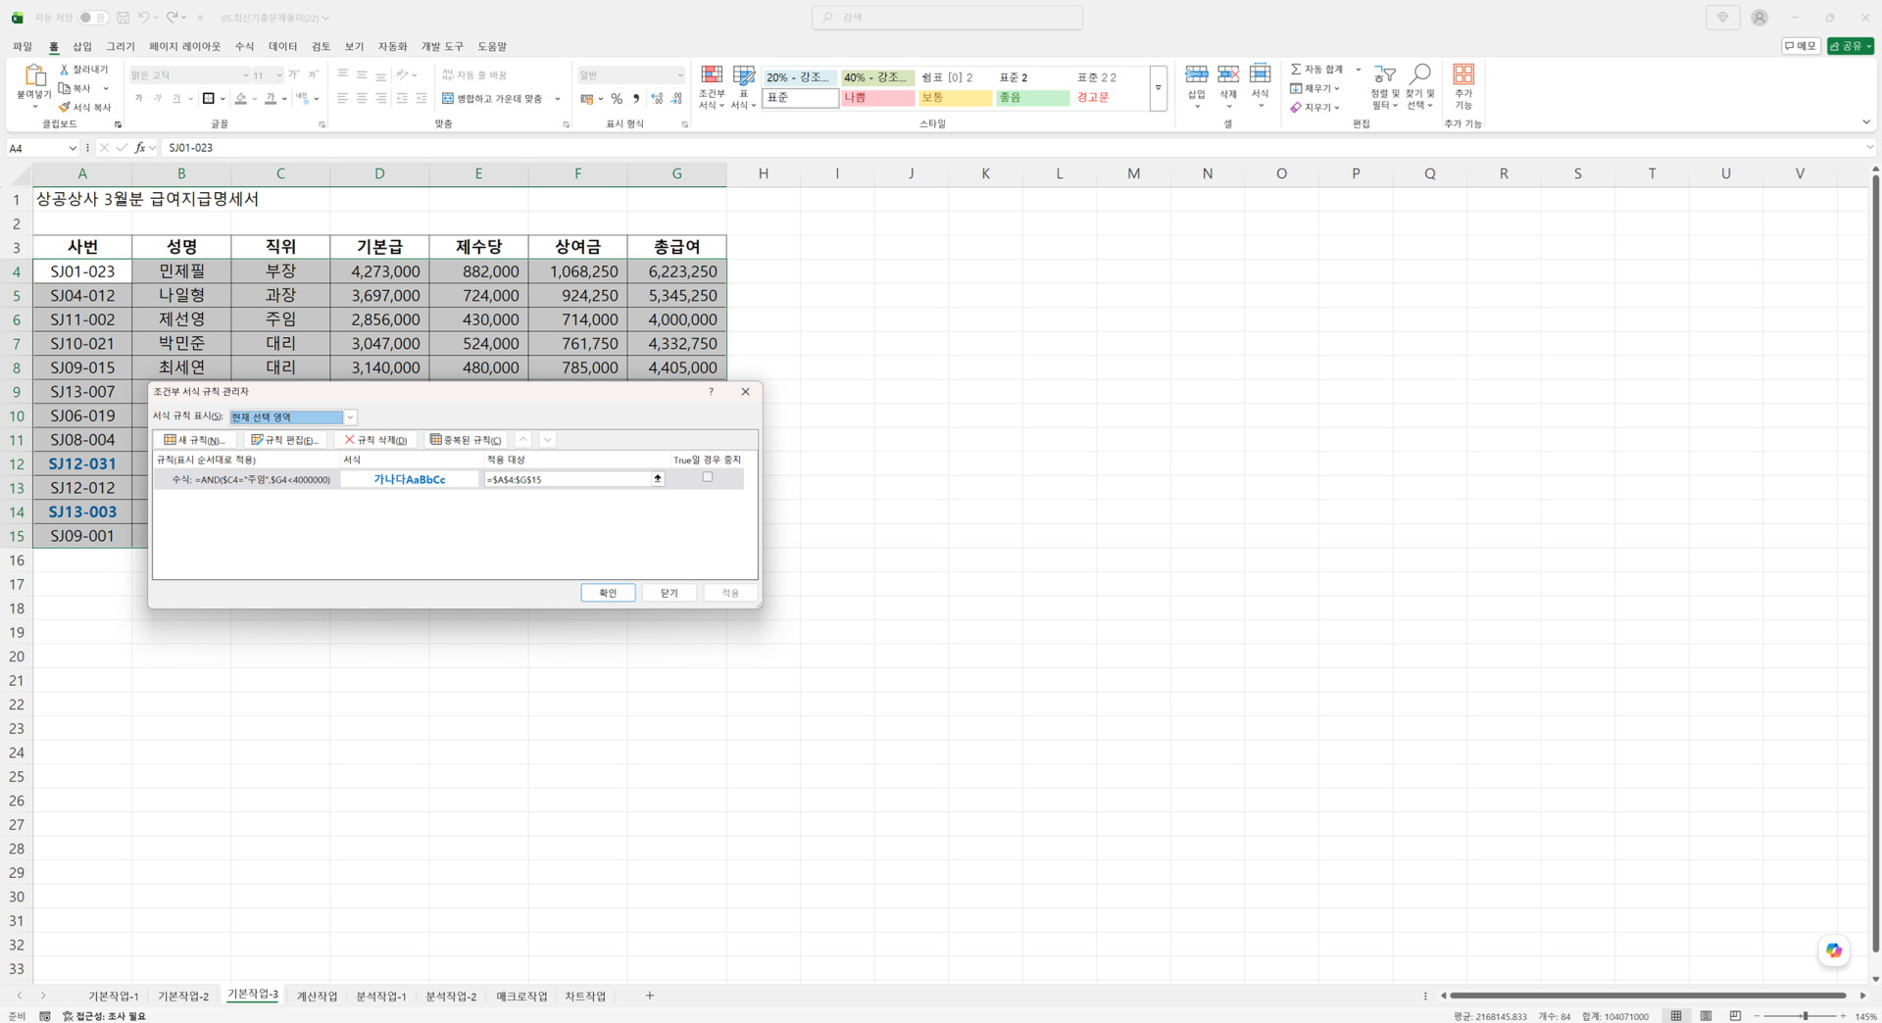Viewport: 1882px width, 1023px height.
Task: Open the font name dropdown (맑은 고딕)
Action: (x=246, y=75)
